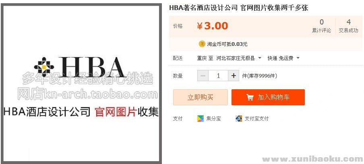
Task: Open the 交易成功 transactions count
Action: (x=348, y=26)
